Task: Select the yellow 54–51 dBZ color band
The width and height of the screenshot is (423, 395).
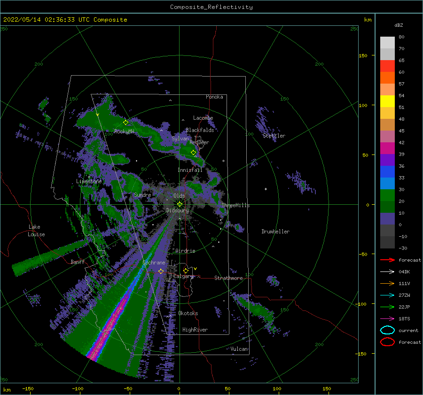Action: click(x=387, y=101)
